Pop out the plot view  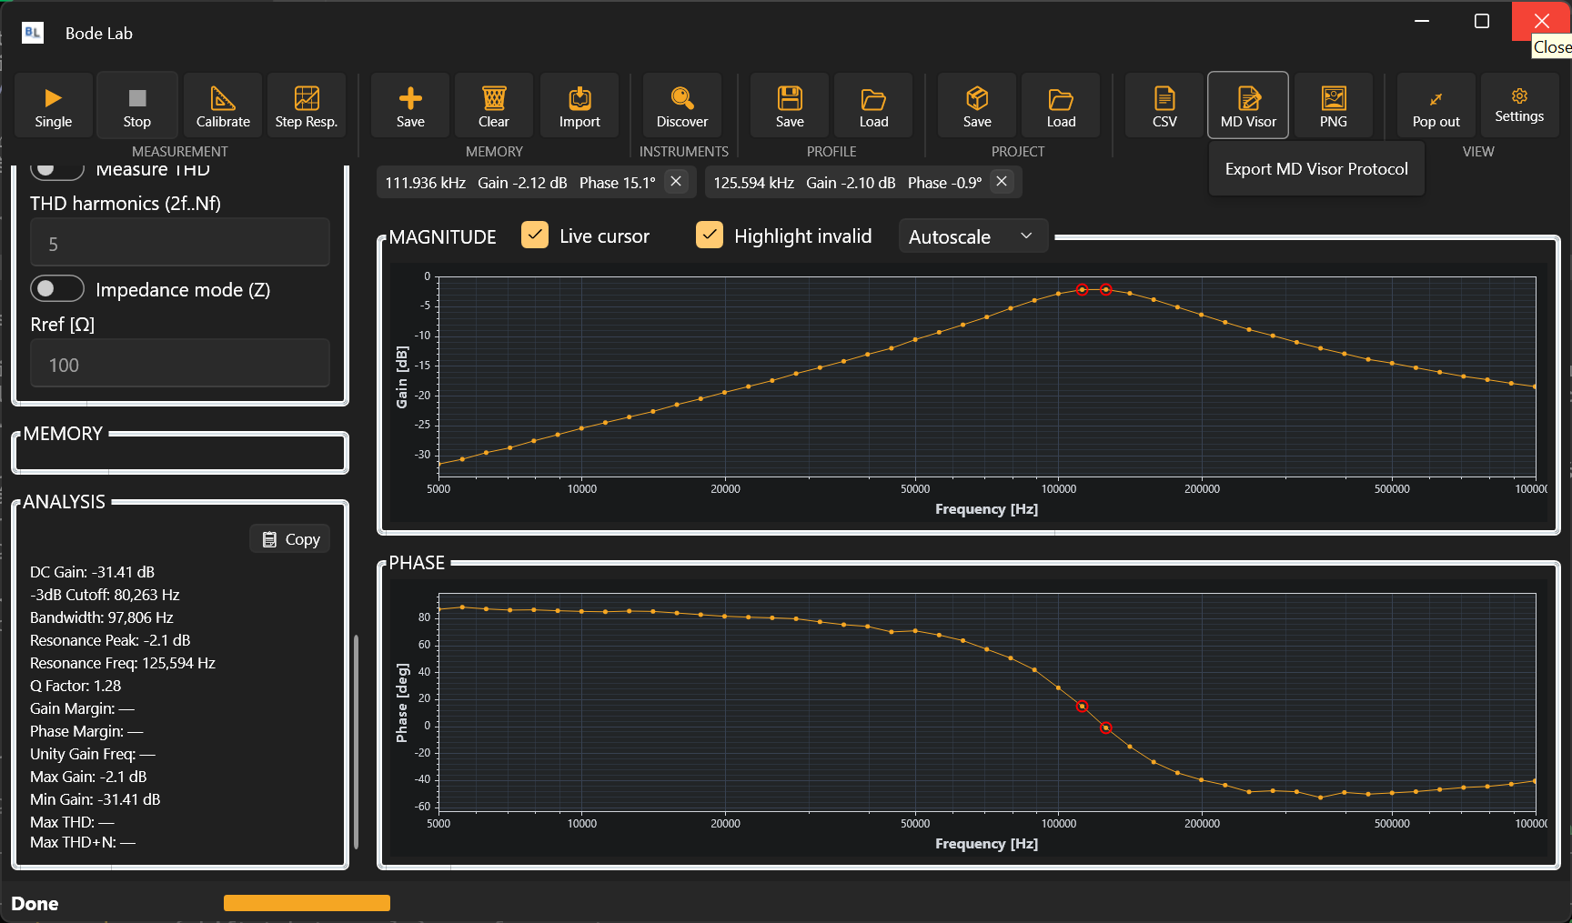pyautogui.click(x=1436, y=105)
